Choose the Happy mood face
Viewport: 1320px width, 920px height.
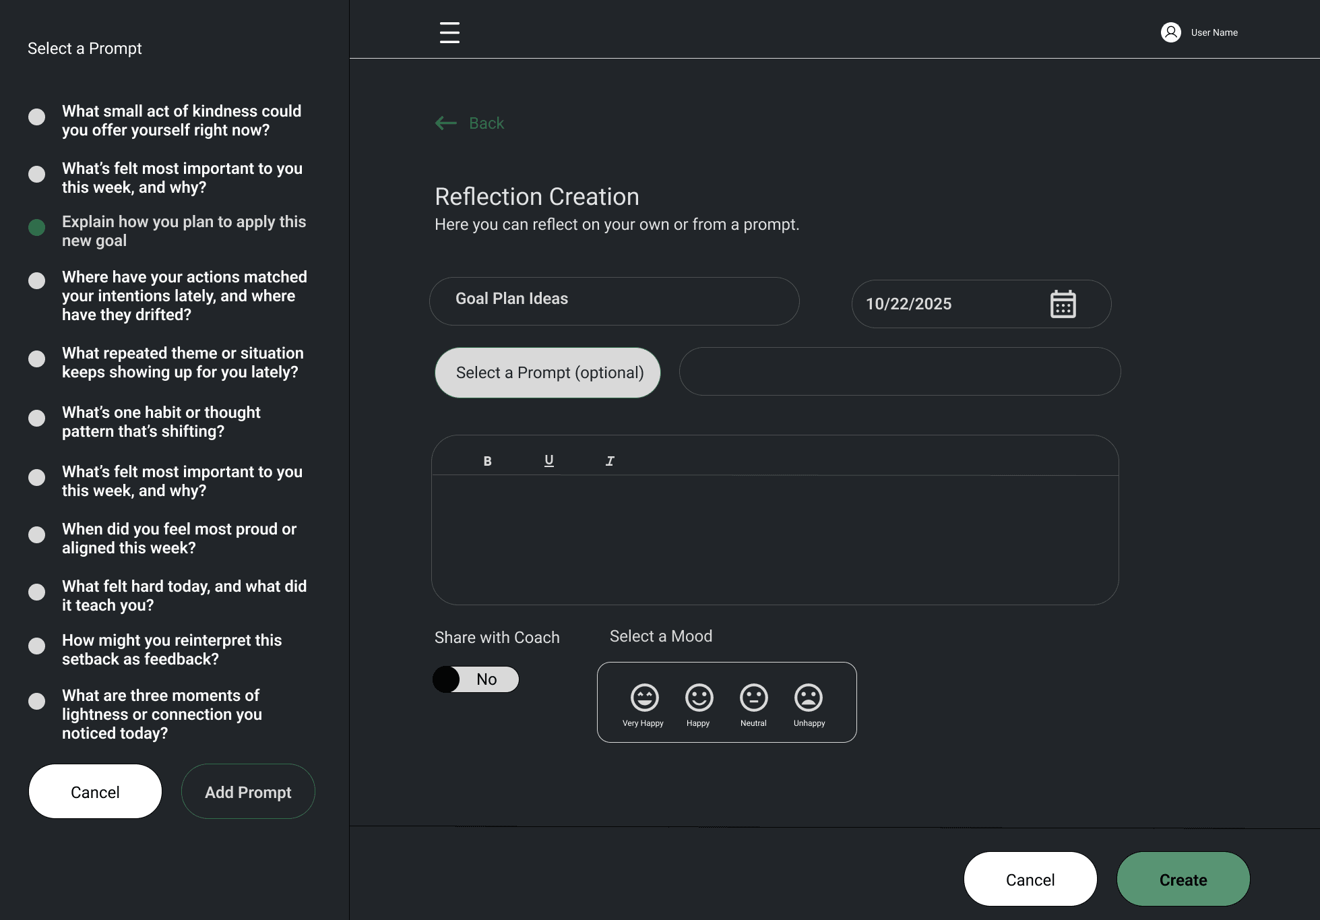point(699,698)
